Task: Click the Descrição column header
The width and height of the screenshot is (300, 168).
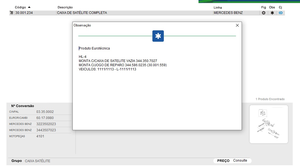Action: (x=65, y=7)
